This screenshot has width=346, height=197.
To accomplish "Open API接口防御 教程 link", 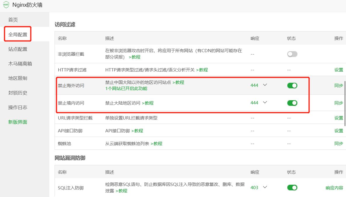I will (137, 131).
